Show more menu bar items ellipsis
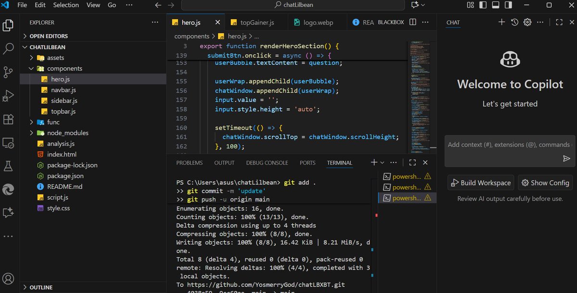This screenshot has height=293, width=577. pos(129,5)
